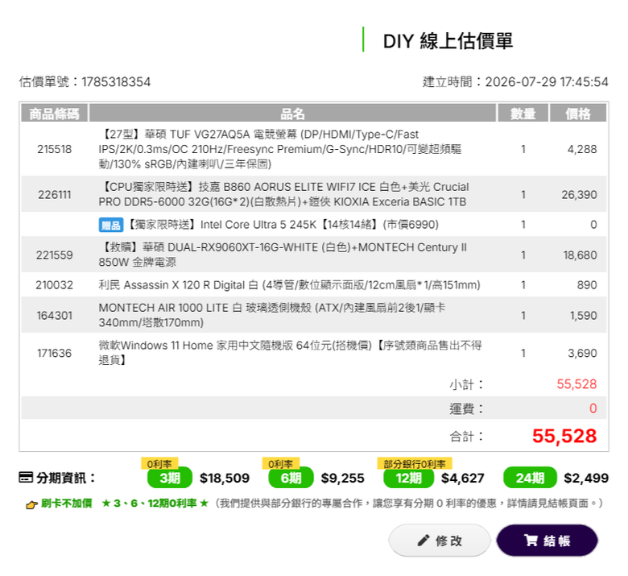The width and height of the screenshot is (628, 576).
Task: Click the 技嘉 B860 AORUS ELITE product name
Action: (283, 194)
